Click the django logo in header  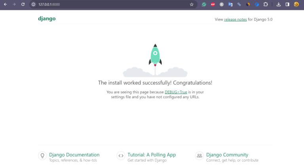pyautogui.click(x=47, y=19)
